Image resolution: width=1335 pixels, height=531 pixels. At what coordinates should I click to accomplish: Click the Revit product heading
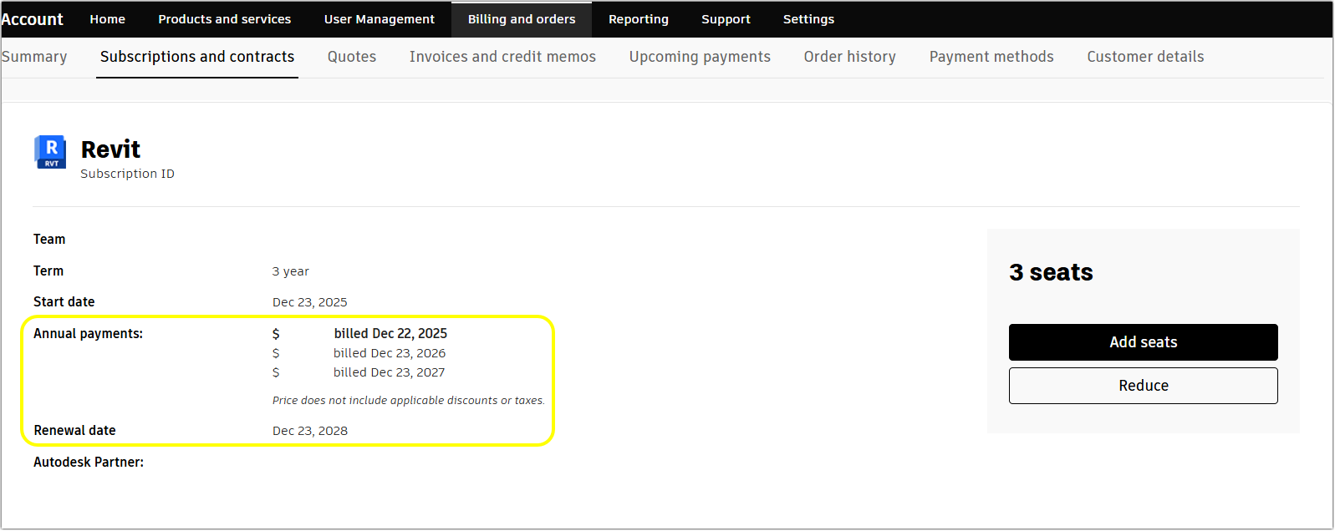point(110,149)
